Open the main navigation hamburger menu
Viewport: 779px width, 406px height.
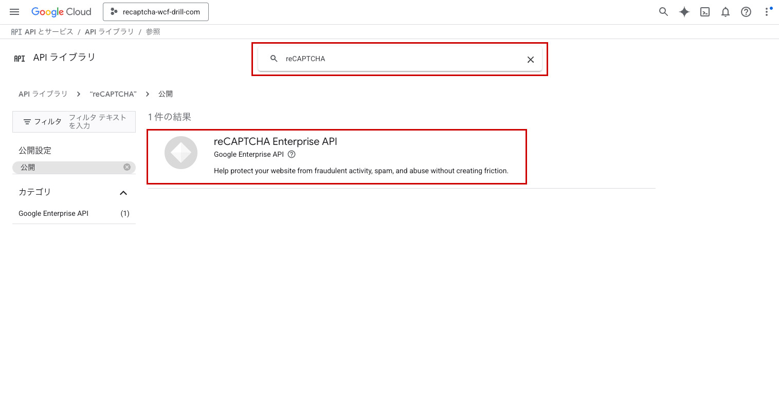(x=14, y=12)
